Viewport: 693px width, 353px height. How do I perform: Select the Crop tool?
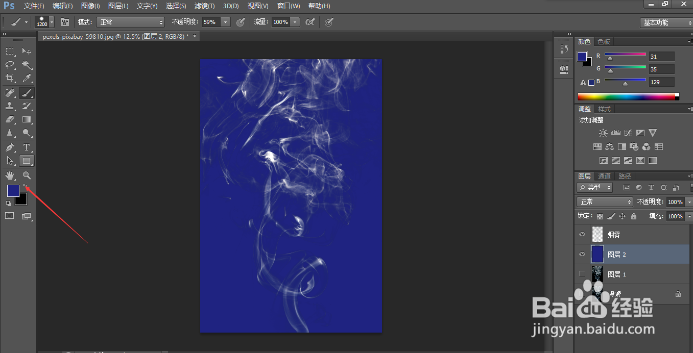(10, 78)
